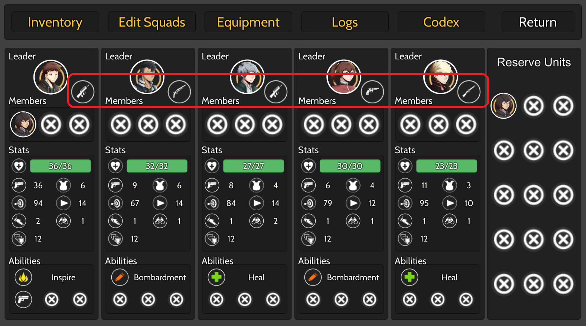Image resolution: width=587 pixels, height=326 pixels.
Task: Open the Edit Squads screen
Action: (x=151, y=22)
